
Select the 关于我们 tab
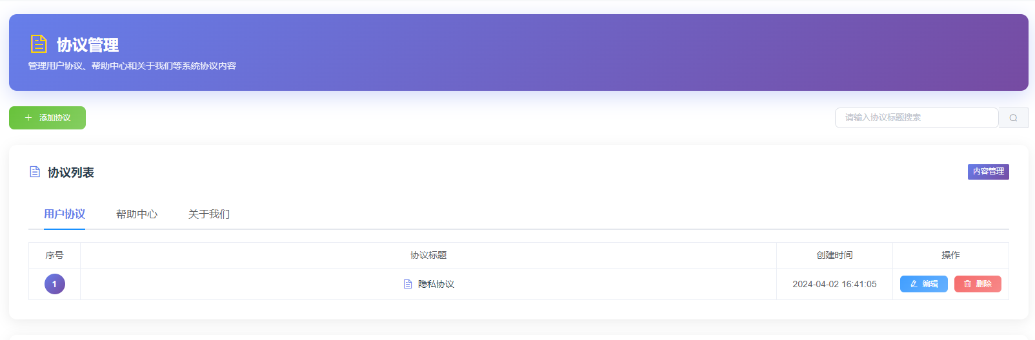[209, 214]
